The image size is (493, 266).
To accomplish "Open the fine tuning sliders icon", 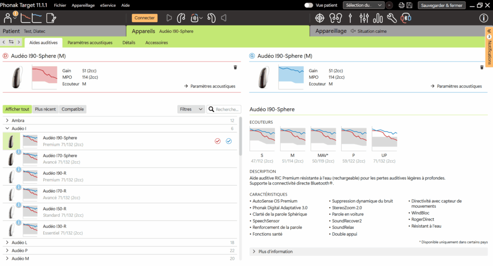I will [x=363, y=18].
